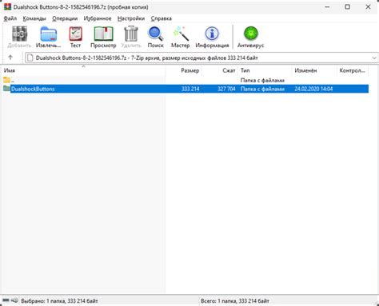The image size is (379, 306).
Task: Sort by the Имя column header
Action: point(84,70)
